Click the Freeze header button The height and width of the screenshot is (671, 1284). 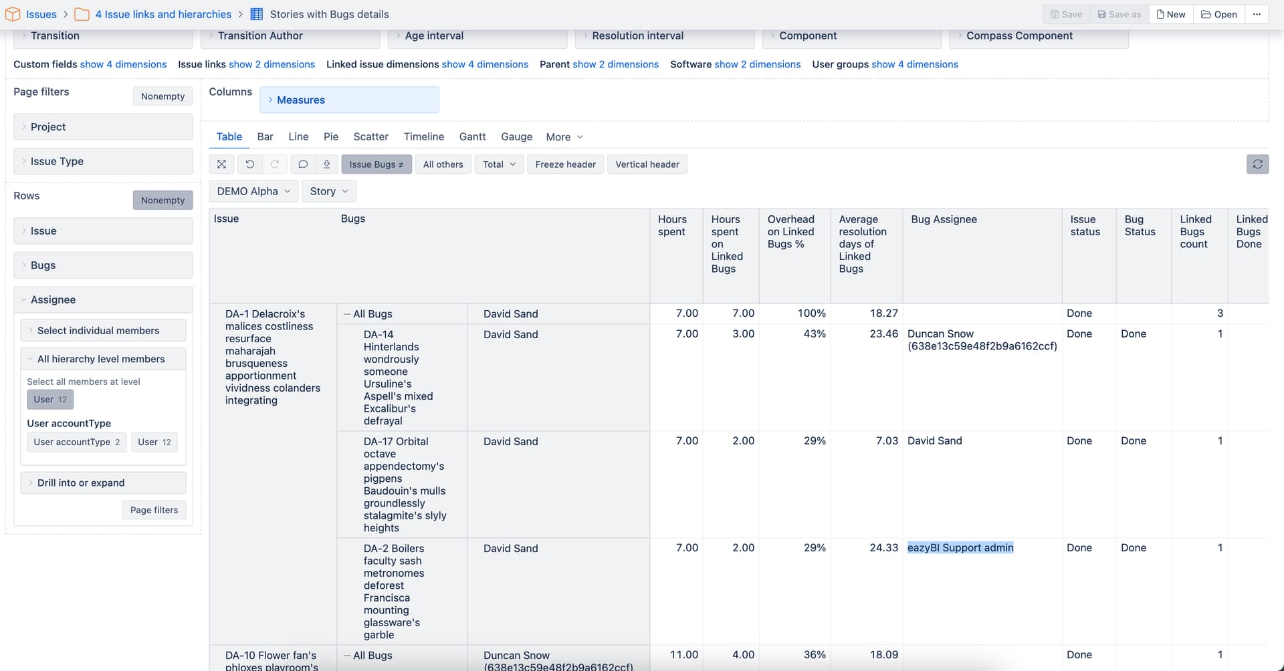[x=565, y=164]
